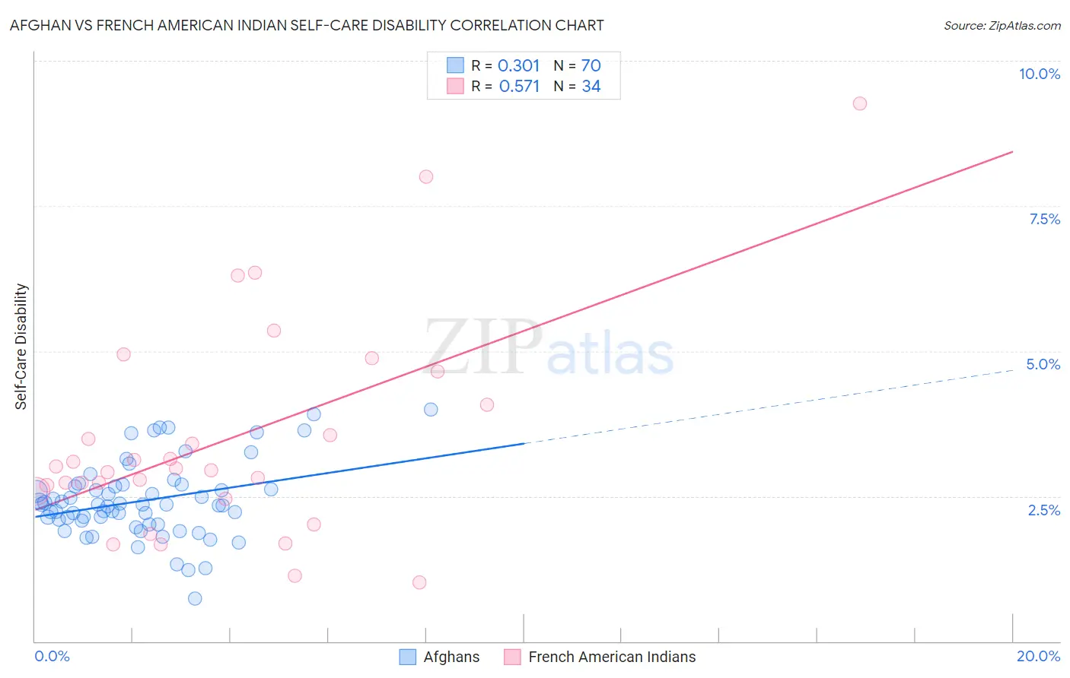Click the Afghans blue legend swatch

pos(408,657)
